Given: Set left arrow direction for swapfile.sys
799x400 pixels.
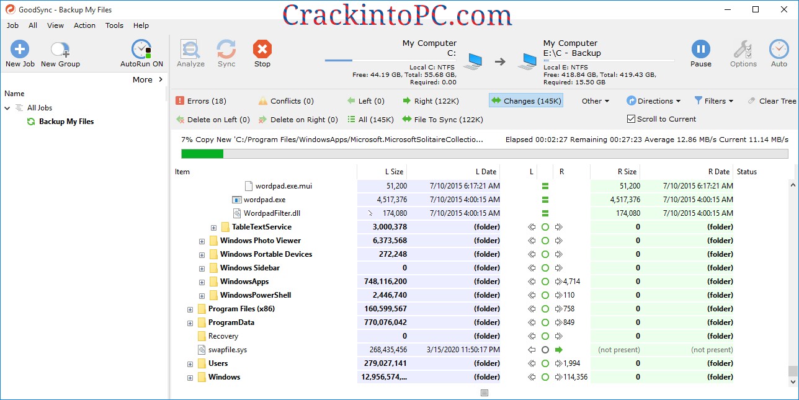Looking at the screenshot, I should click(532, 350).
